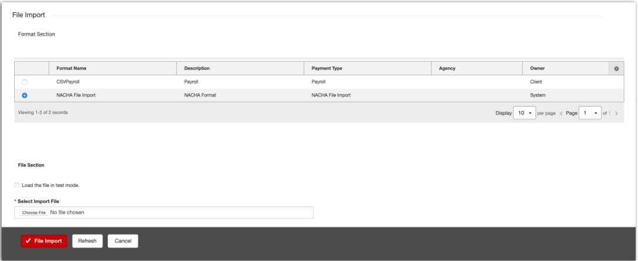
Task: Click the Cancel button
Action: click(123, 241)
